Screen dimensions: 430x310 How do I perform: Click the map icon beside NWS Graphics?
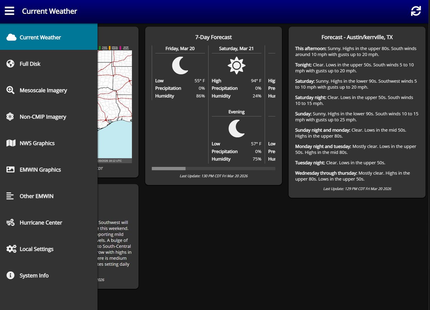click(11, 143)
